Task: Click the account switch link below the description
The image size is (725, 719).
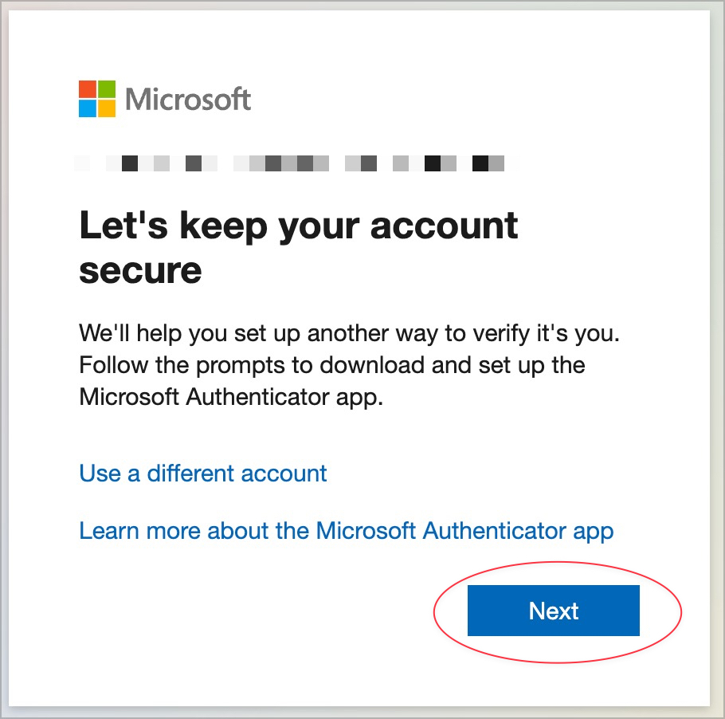Action: pyautogui.click(x=202, y=473)
